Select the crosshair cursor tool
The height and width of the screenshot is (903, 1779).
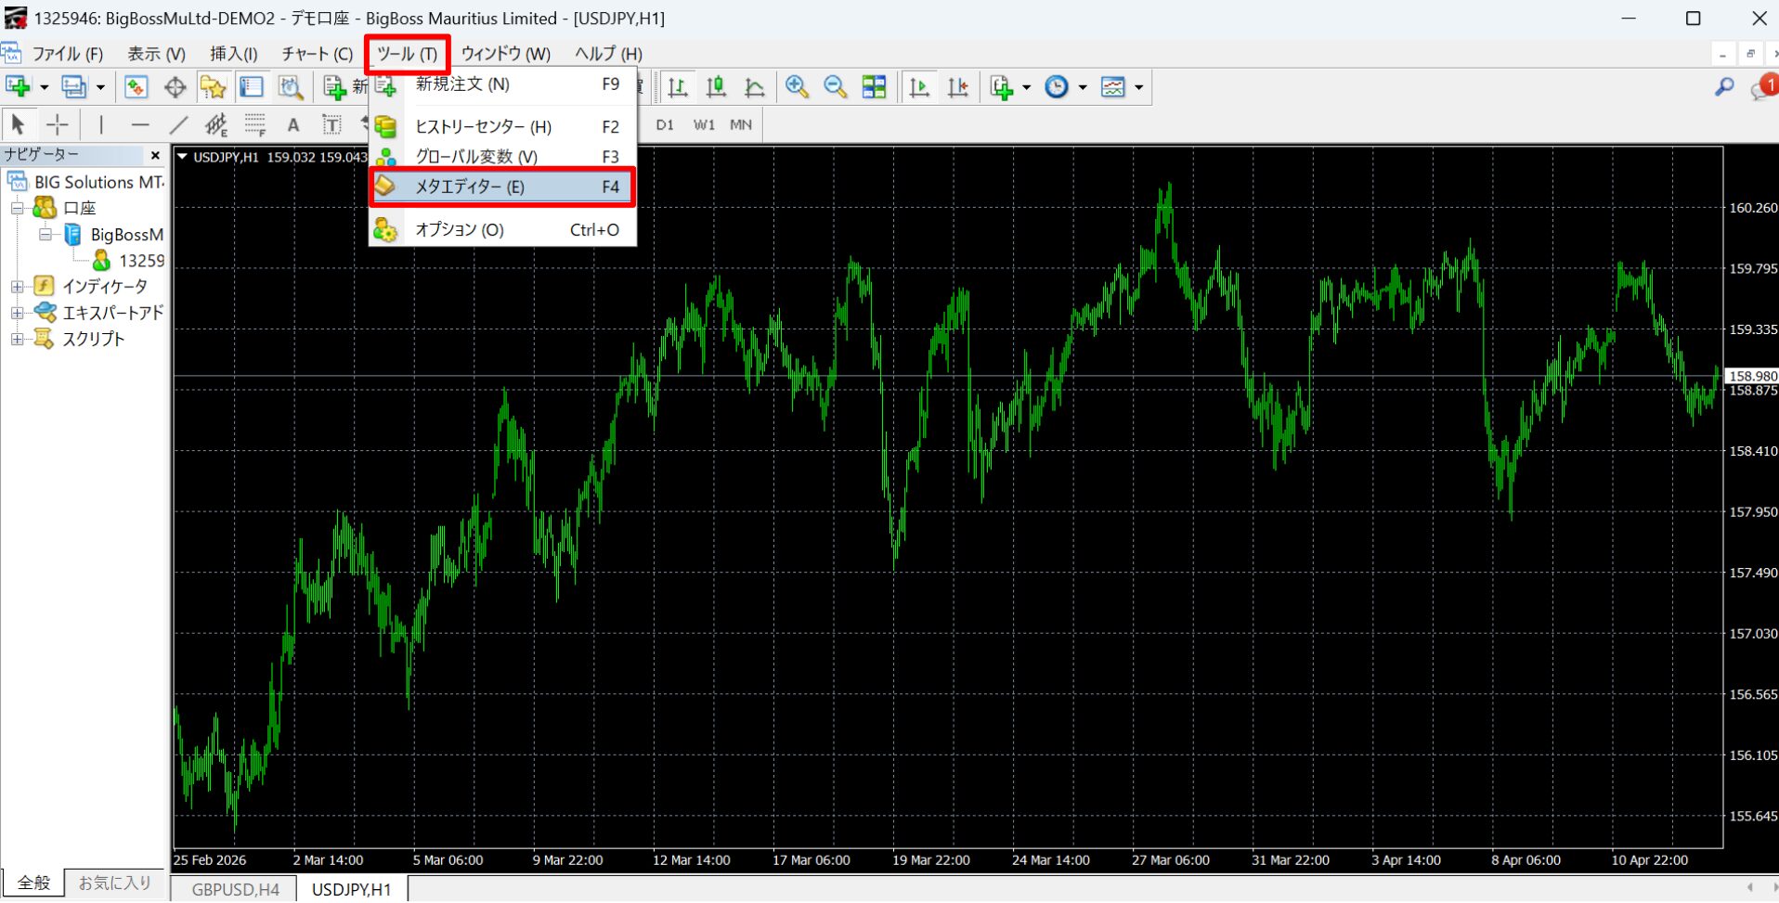[58, 124]
